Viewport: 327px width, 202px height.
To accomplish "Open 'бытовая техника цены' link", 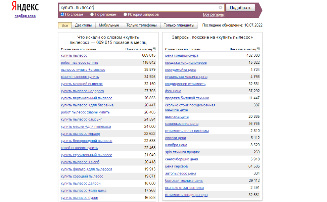I will click(184, 181).
